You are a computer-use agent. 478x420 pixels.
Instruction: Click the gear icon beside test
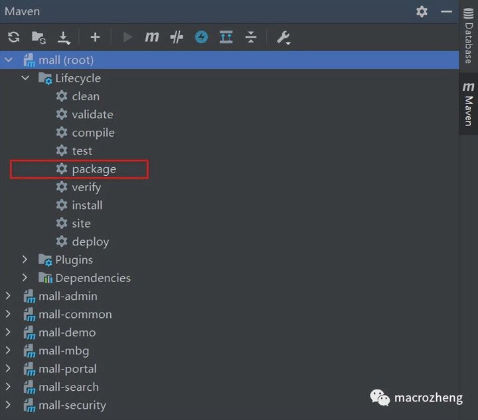pyautogui.click(x=62, y=151)
